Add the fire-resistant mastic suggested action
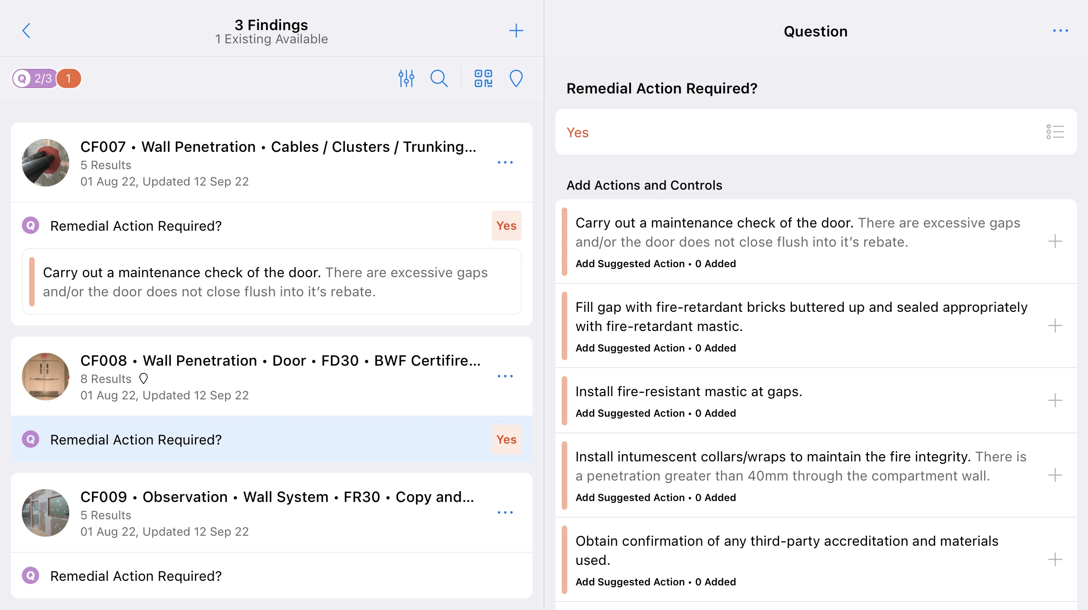 tap(1055, 400)
